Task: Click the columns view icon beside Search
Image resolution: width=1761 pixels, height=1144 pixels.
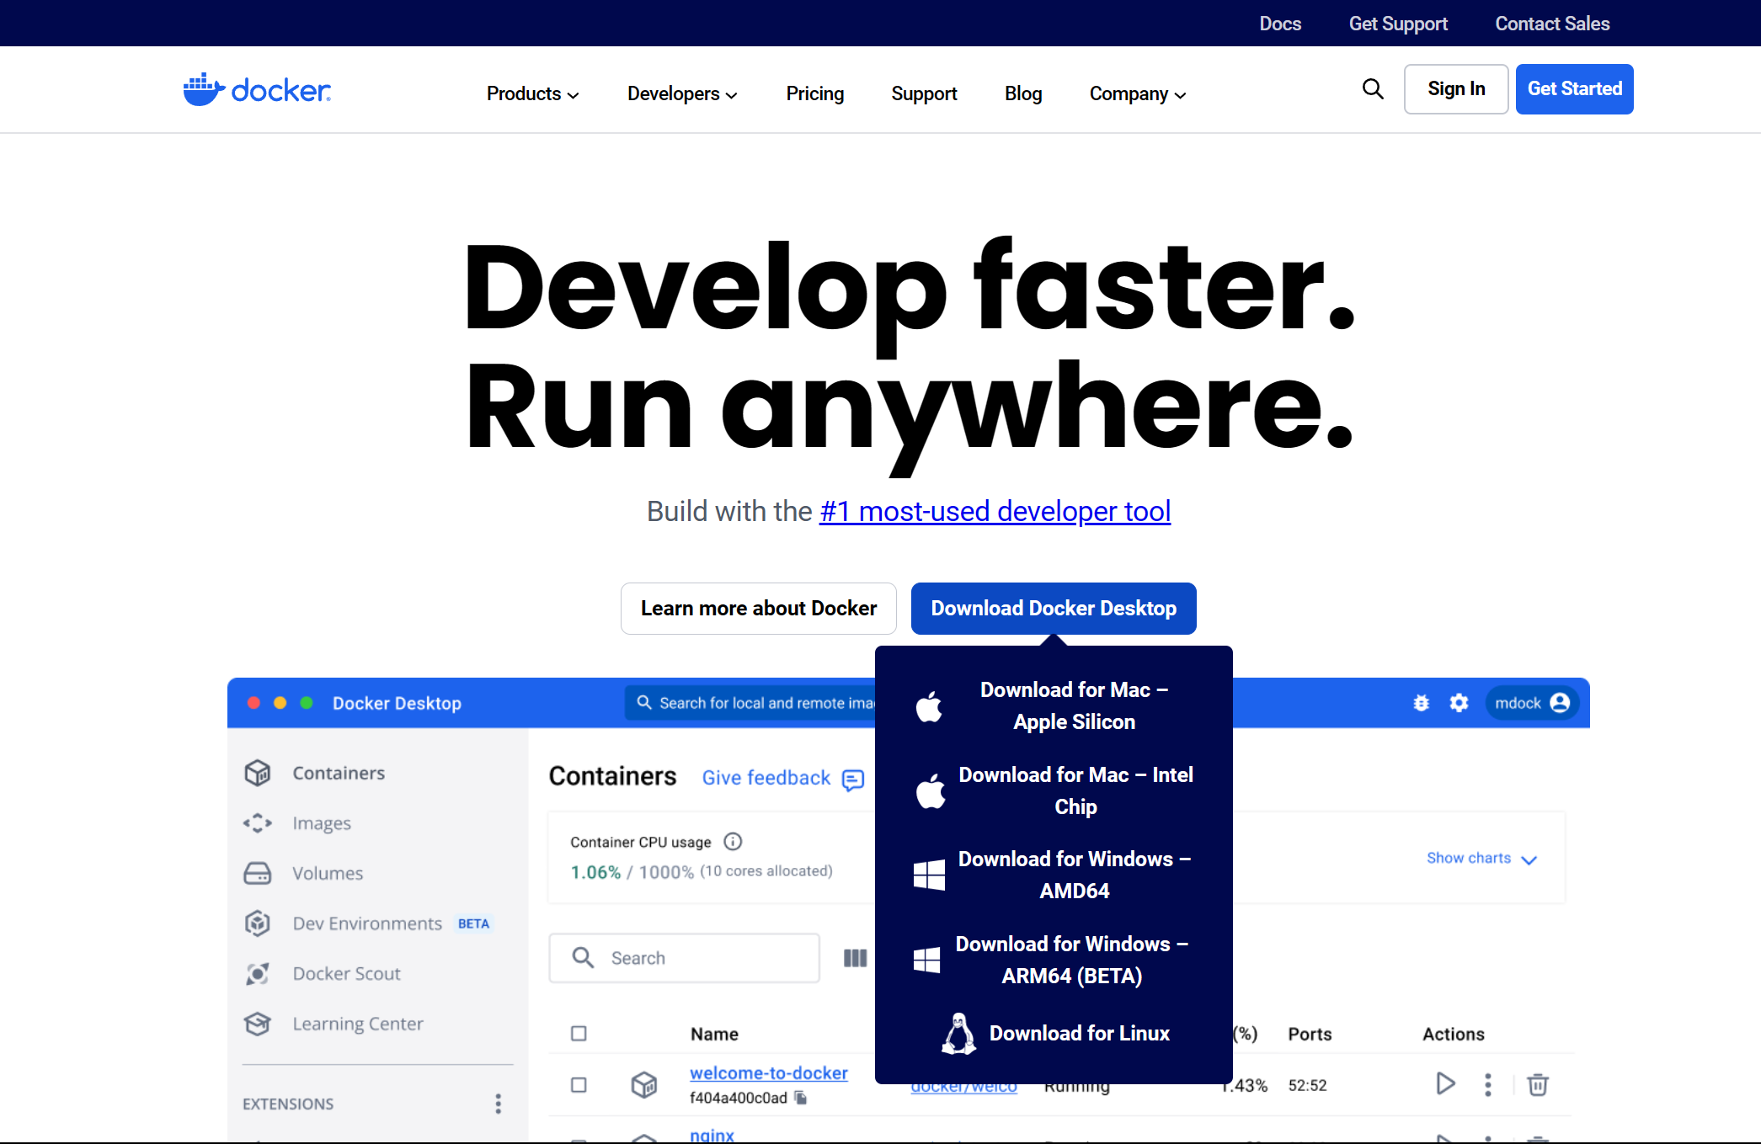Action: 856,958
